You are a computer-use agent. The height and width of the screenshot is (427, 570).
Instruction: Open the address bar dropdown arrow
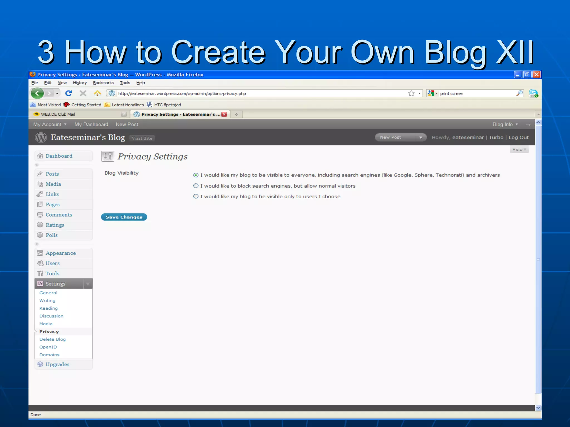419,93
